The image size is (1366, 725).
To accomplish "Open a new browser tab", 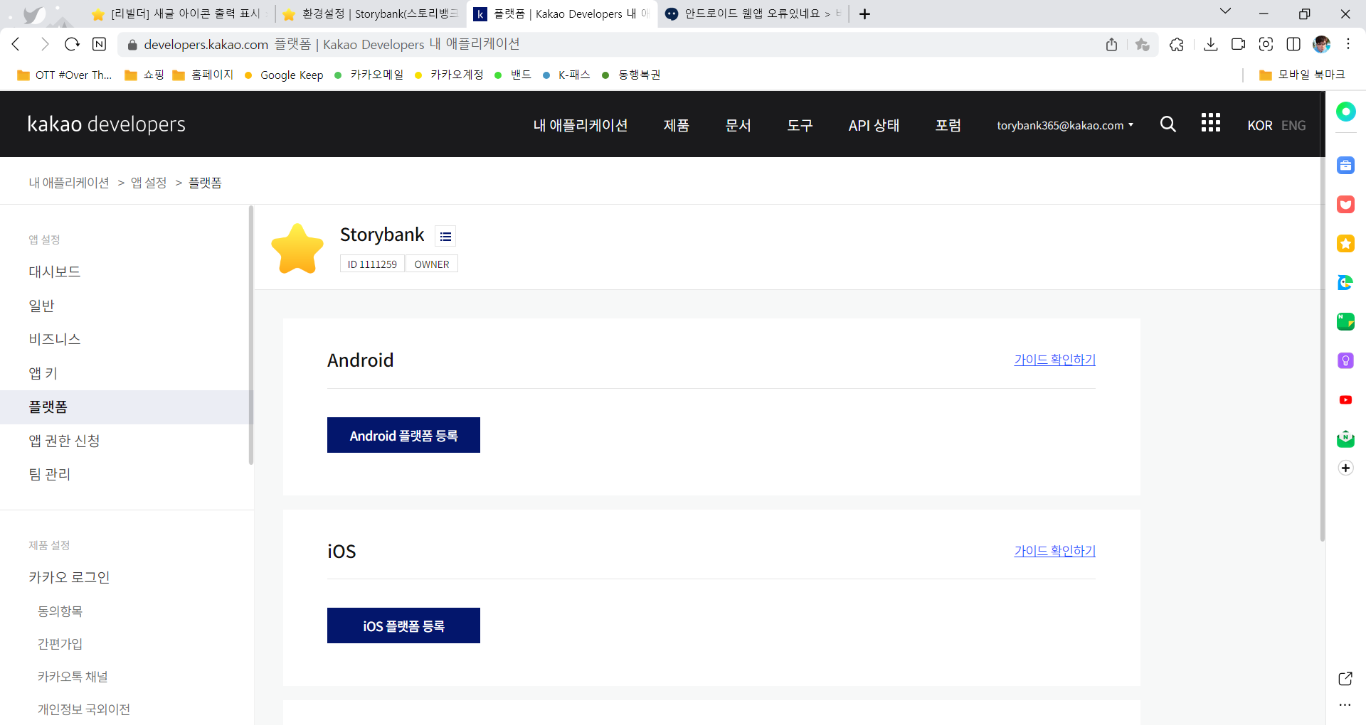I will [864, 14].
